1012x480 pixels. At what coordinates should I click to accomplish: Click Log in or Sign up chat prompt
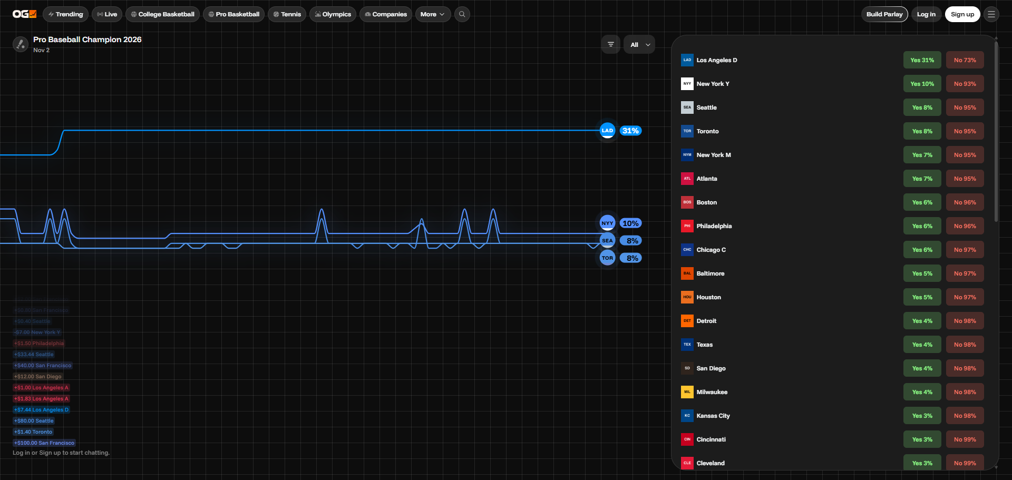pyautogui.click(x=61, y=453)
